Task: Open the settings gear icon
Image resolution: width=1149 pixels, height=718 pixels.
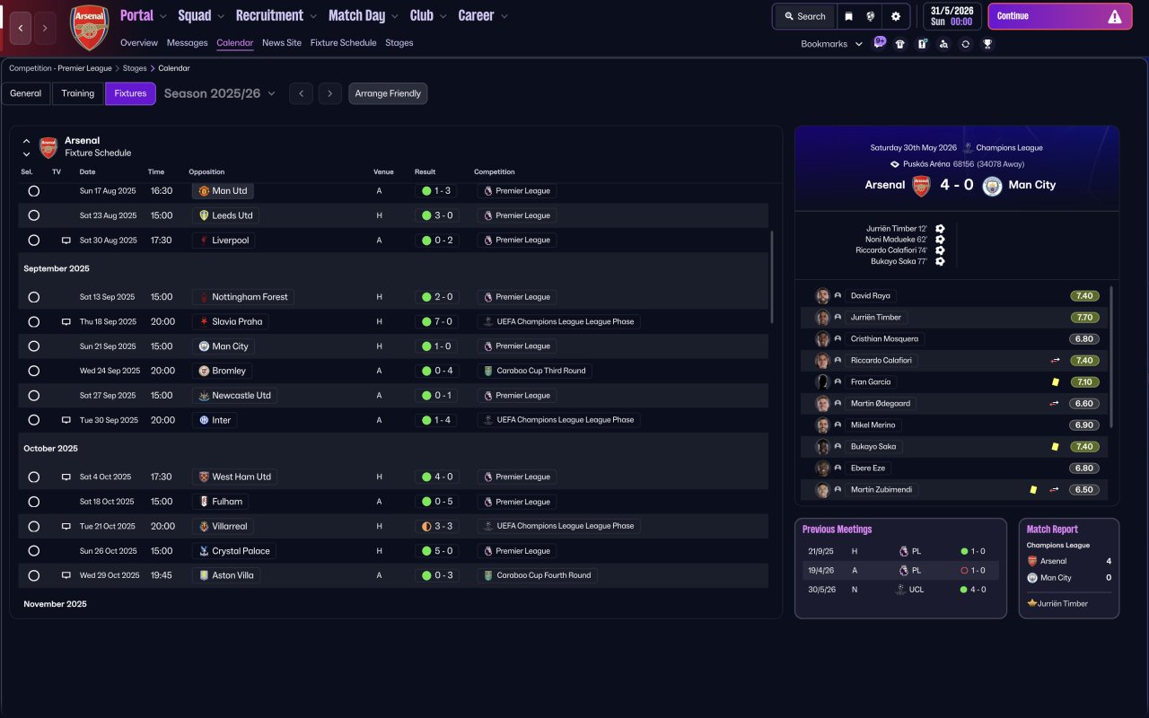Action: click(896, 16)
